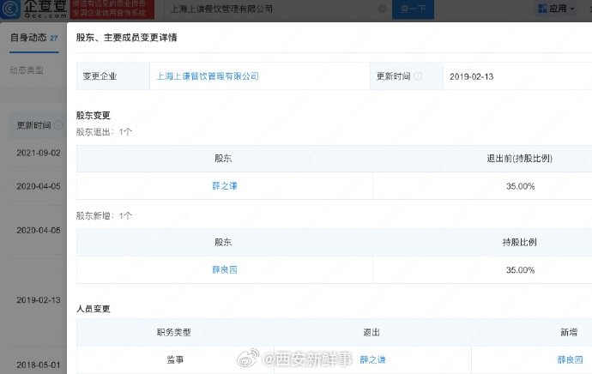
Task: Click the 职务类型 column header
Action: coord(173,333)
